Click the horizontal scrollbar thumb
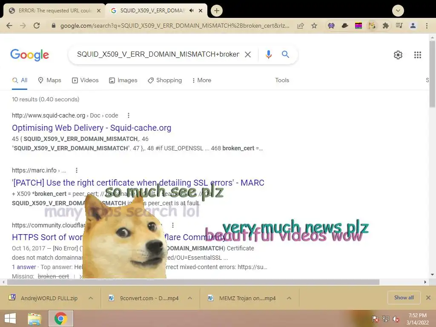The width and height of the screenshot is (436, 327). pyautogui.click(x=193, y=282)
